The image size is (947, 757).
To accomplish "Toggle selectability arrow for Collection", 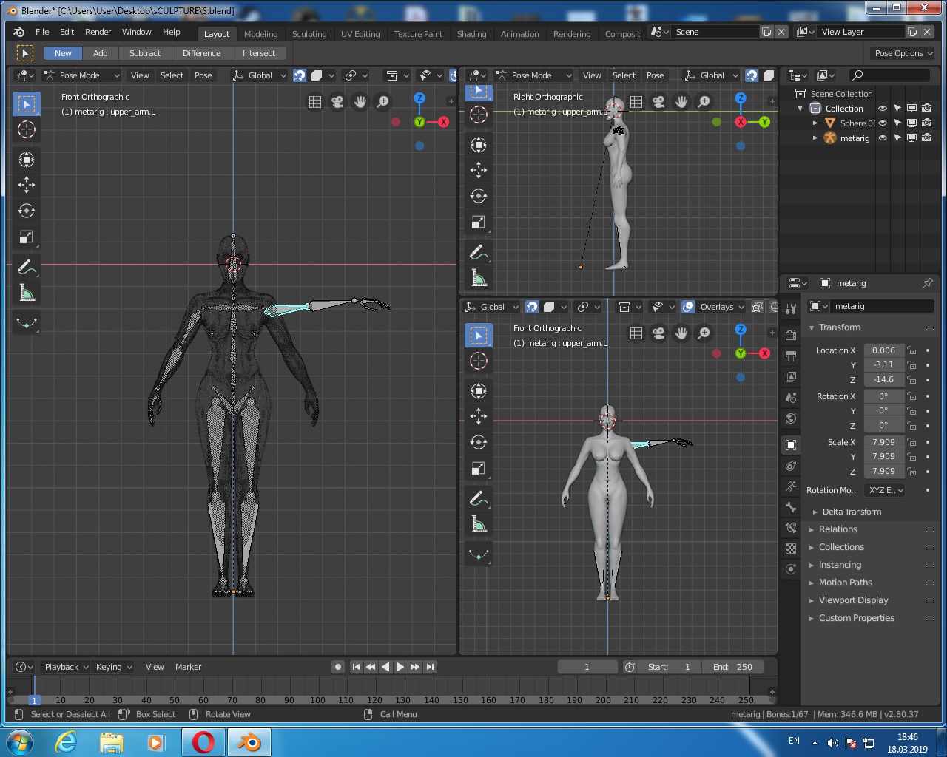I will click(x=897, y=109).
